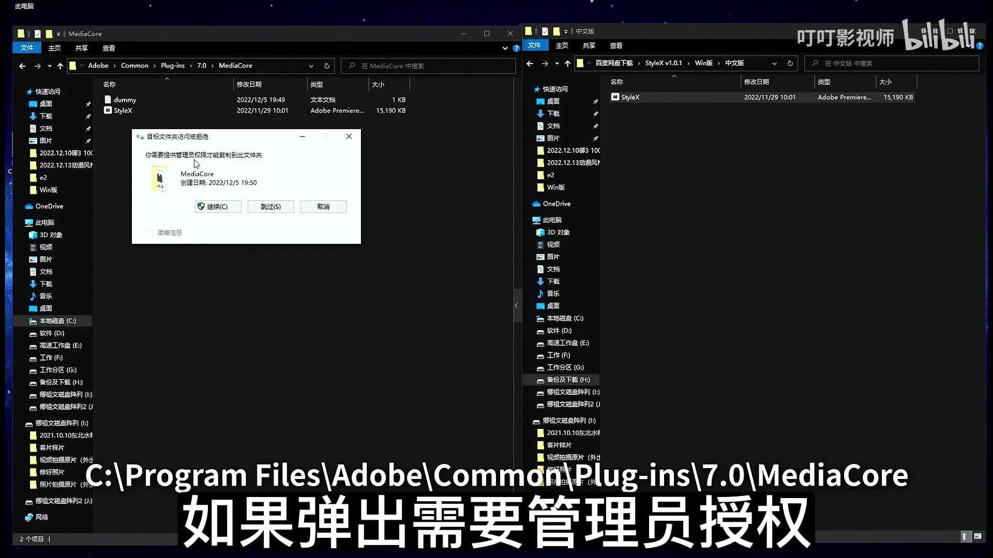This screenshot has height=558, width=993.
Task: Click the StyleX file in right window
Action: point(630,97)
